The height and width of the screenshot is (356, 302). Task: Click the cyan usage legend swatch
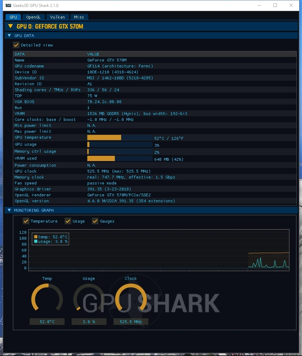pos(36,241)
